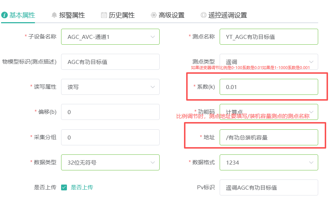Screen dimensions: 332x206
Task: Open the 读写属性 dropdown
Action: pos(152,87)
